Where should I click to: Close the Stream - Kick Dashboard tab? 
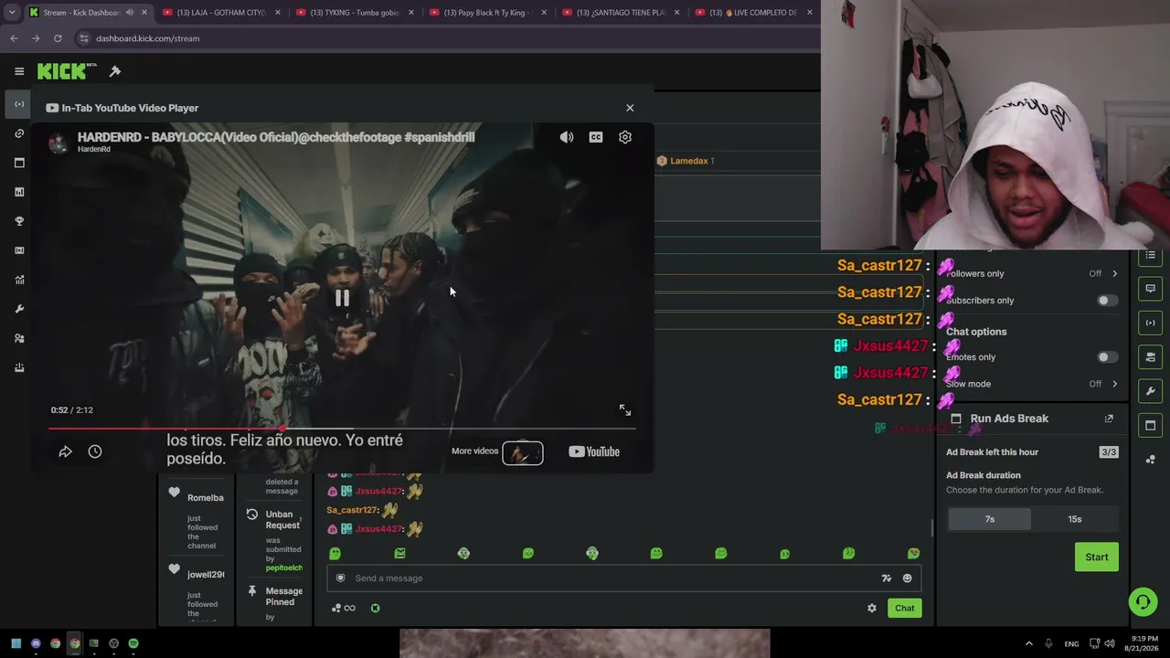coord(144,13)
